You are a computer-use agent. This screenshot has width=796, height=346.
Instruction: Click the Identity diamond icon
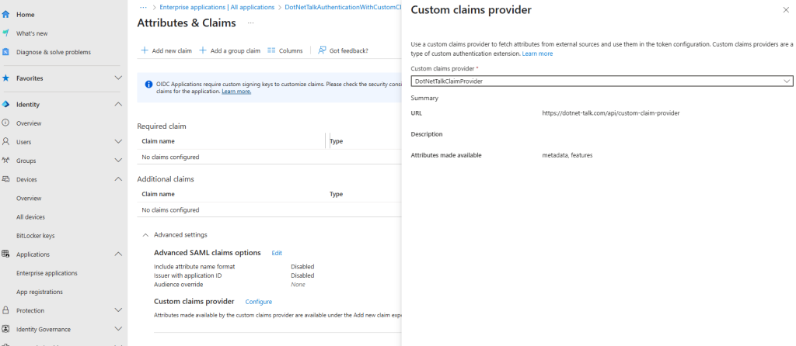click(x=6, y=105)
